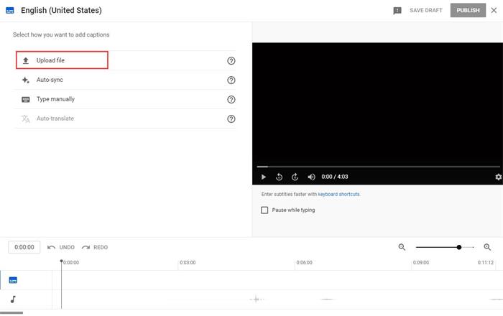
Task: Click SAVE DRAFT
Action: tap(425, 10)
